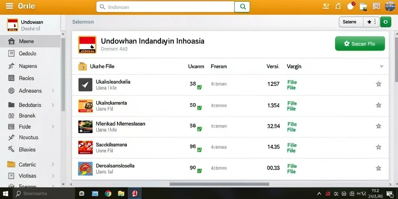Image resolution: width=398 pixels, height=199 pixels.
Task: Open notifications bell with red badge
Action: pyautogui.click(x=351, y=6)
